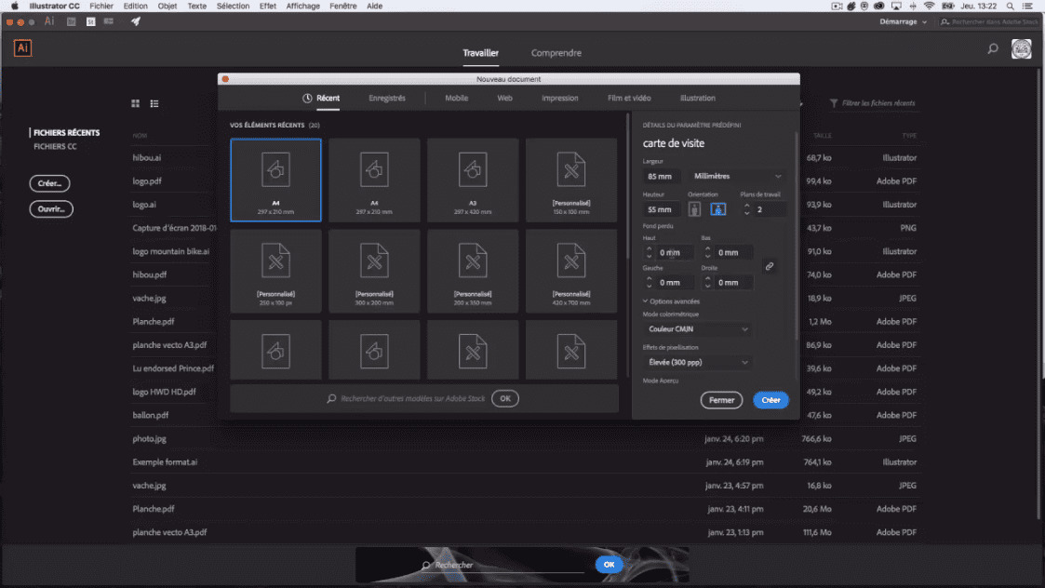This screenshot has width=1045, height=588.
Task: Select the A3 297 x 420 mm preset
Action: (472, 180)
